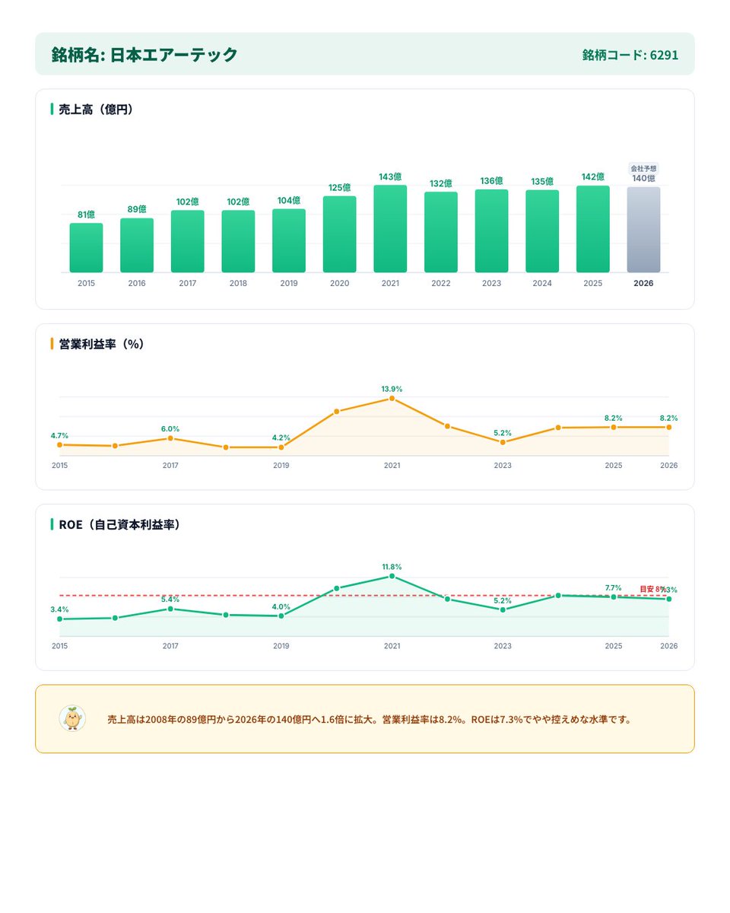Click the 11.8% ROE peak label
Screen dimensions: 730x913
coord(392,567)
